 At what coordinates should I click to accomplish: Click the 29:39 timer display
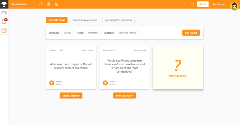(203, 4)
